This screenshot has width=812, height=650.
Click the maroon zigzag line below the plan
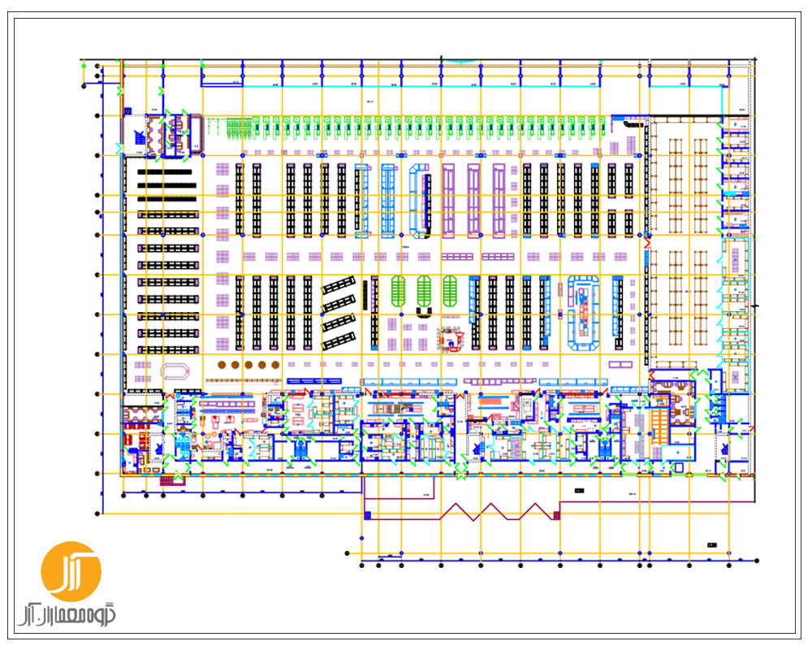(x=499, y=512)
